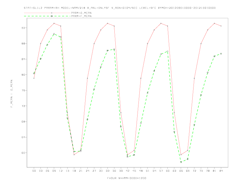Click the 84 tick on the y-axis
241x186 pixels.
click(x=23, y=59)
